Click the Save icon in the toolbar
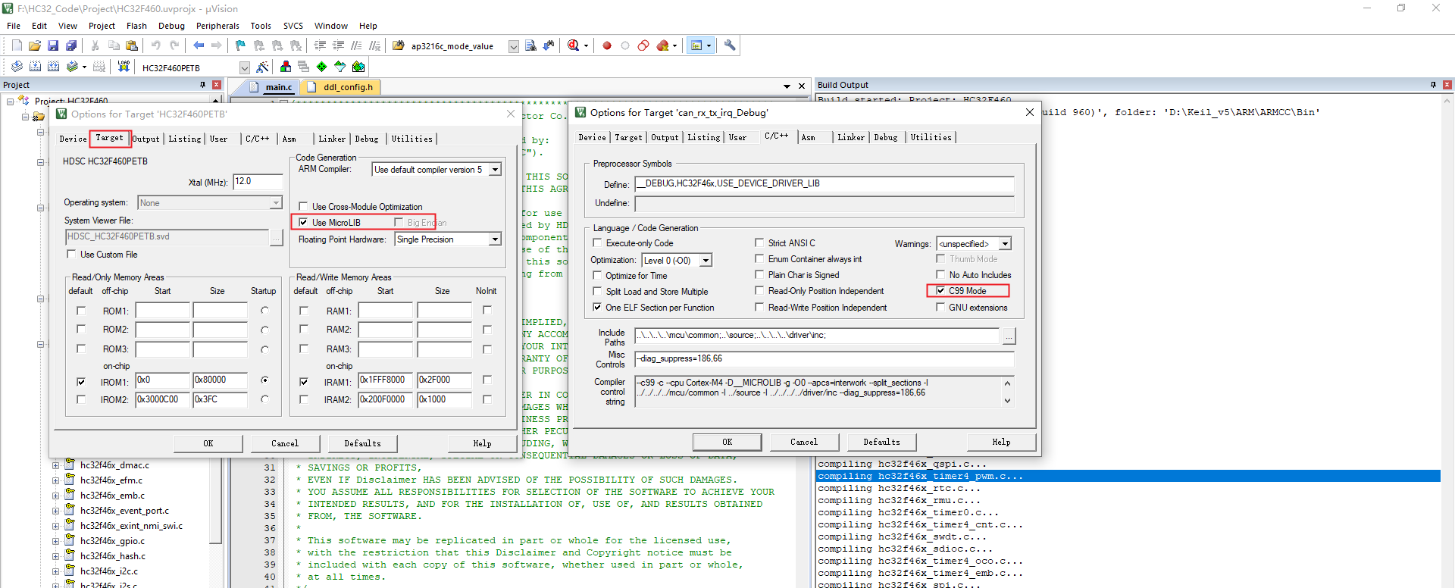The image size is (1455, 588). [53, 45]
